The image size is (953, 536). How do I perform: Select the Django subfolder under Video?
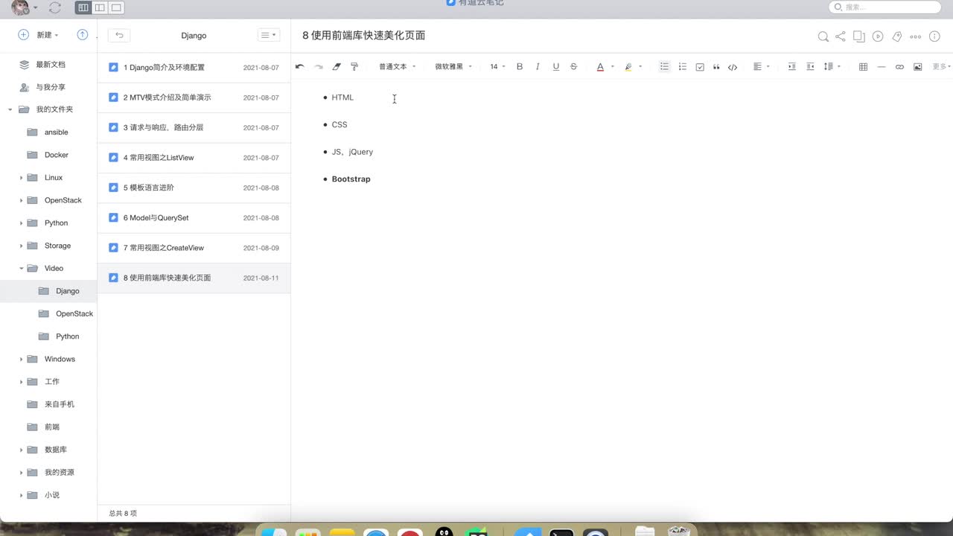[48, 291]
